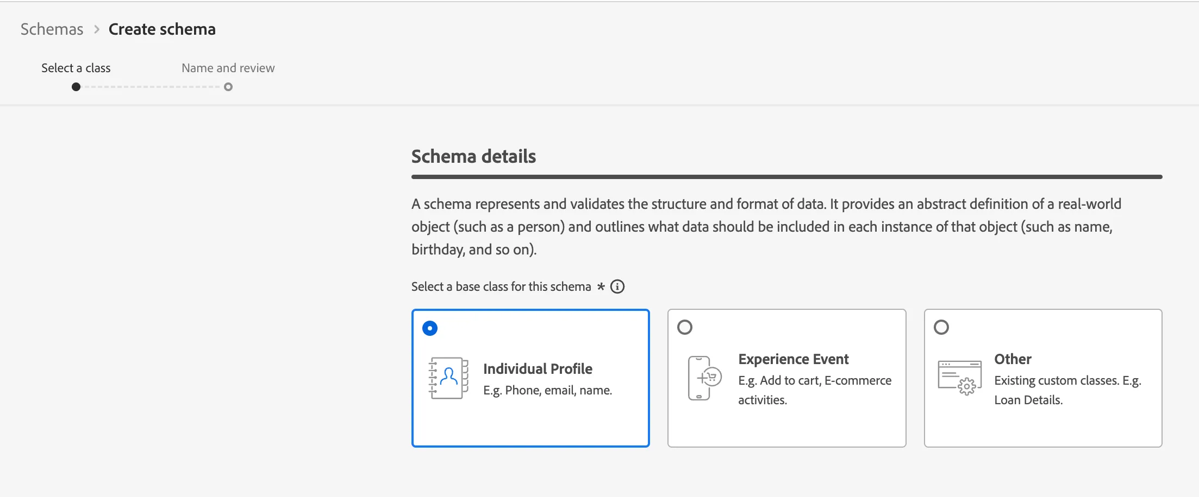Select the Experience Event radio button
1199x497 pixels.
pyautogui.click(x=685, y=327)
